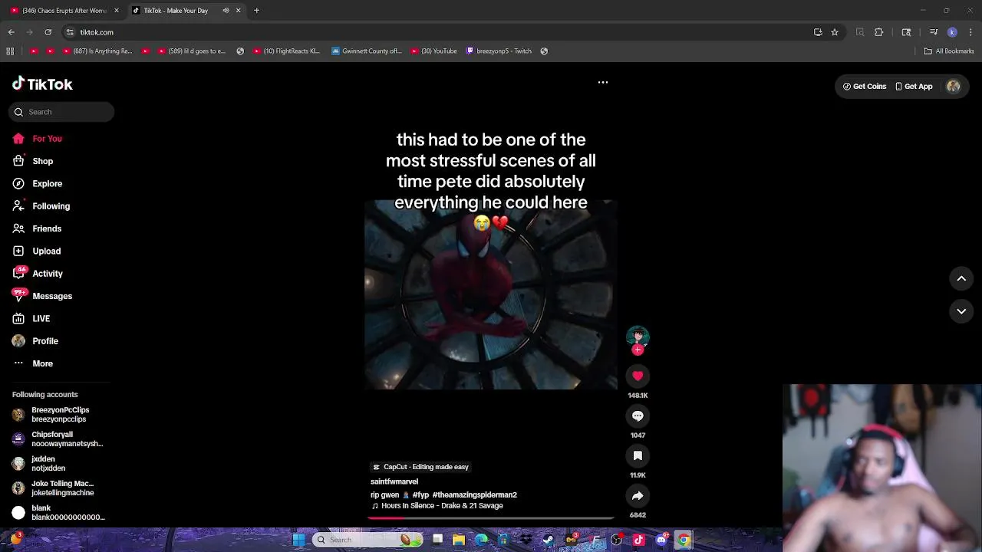Open Messages in the sidebar
Viewport: 982px width, 552px height.
(x=42, y=296)
